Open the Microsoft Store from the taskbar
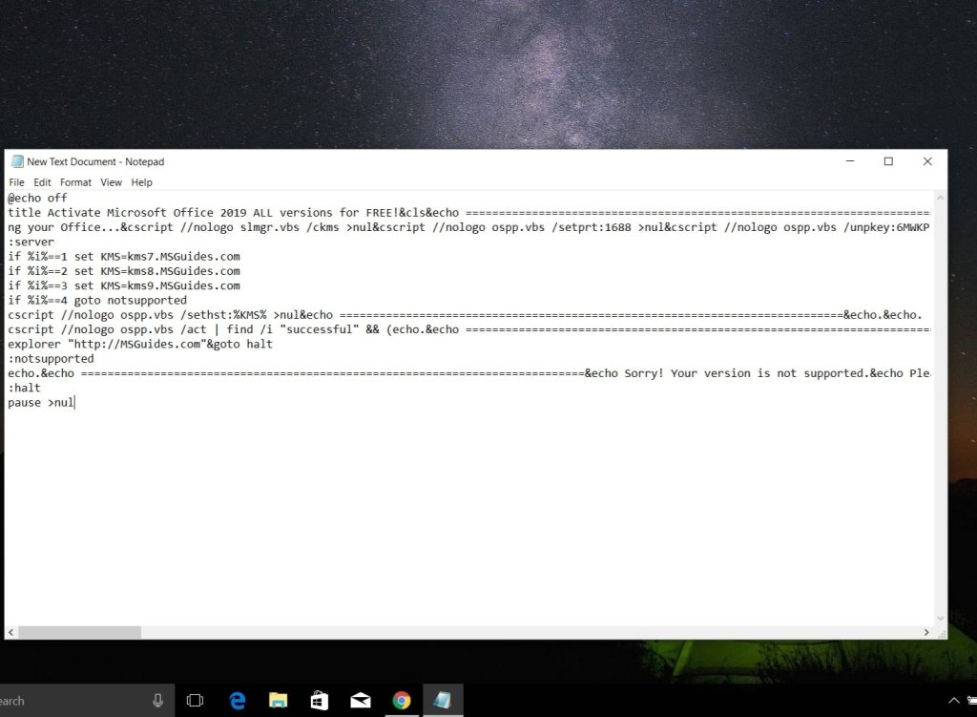 pyautogui.click(x=319, y=700)
